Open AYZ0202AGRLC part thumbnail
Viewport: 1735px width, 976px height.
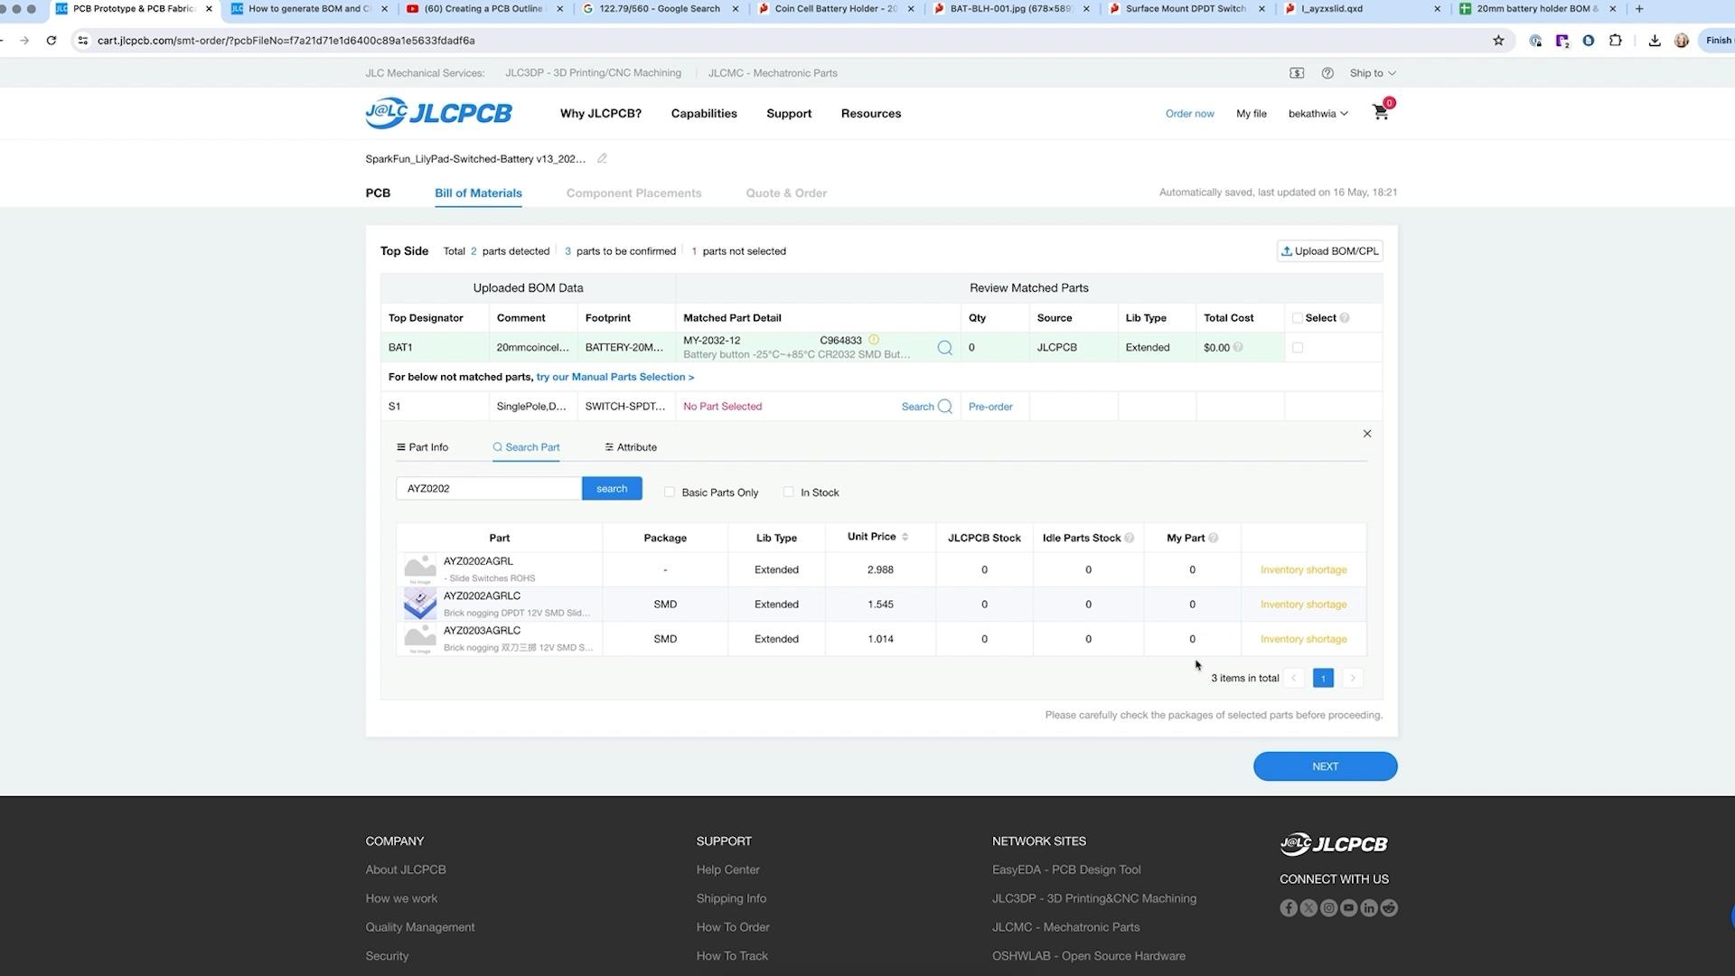[x=420, y=604]
